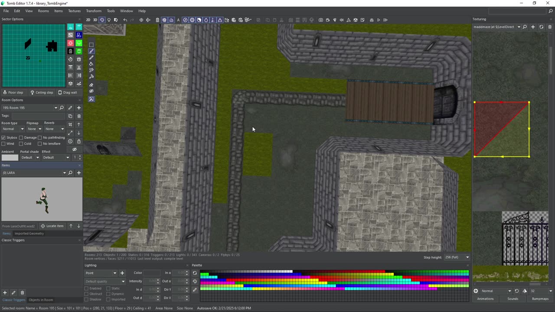The image size is (555, 312).
Task: Switch to 3D view mode
Action: point(95,20)
